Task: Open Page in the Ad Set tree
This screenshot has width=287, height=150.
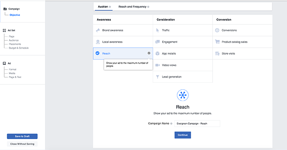Action: 12,37
